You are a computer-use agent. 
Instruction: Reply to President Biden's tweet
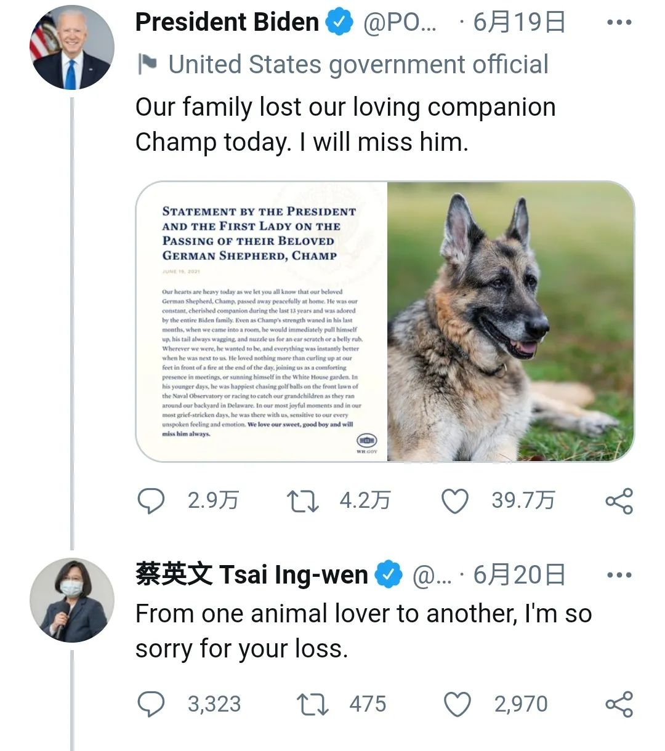tap(151, 501)
